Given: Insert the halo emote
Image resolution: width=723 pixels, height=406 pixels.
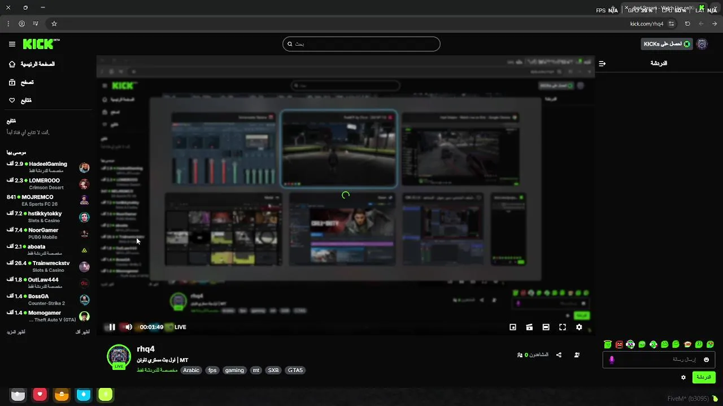Looking at the screenshot, I should tap(607, 344).
